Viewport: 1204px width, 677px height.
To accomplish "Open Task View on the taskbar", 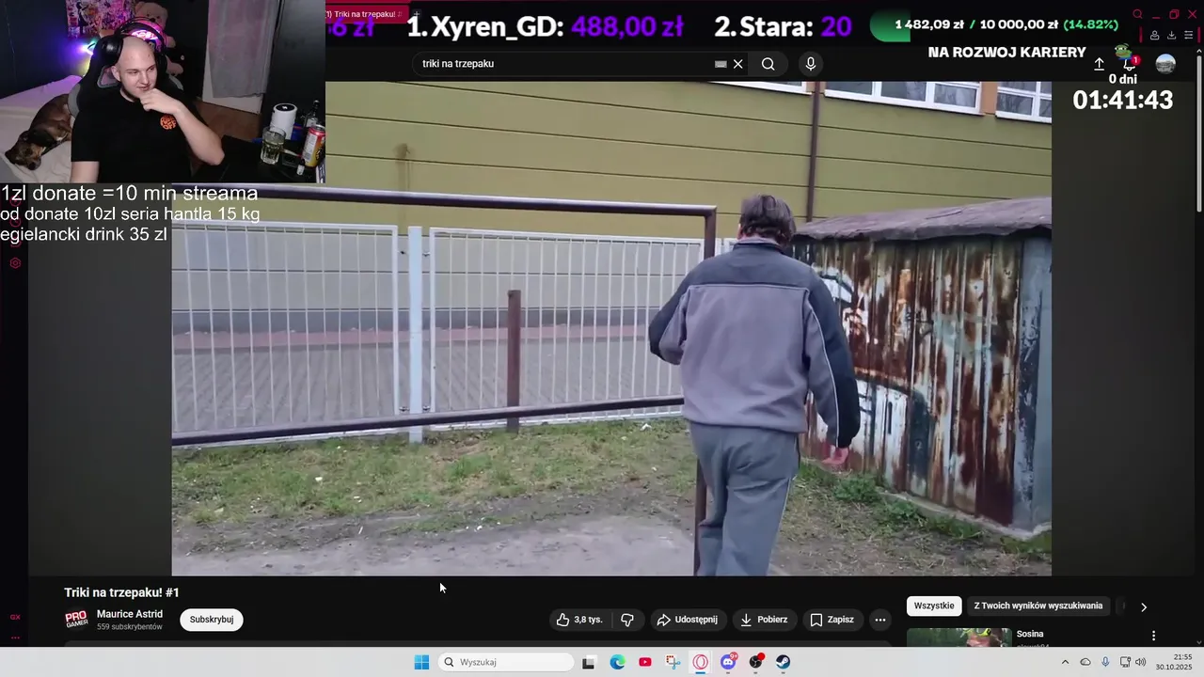I will [589, 662].
